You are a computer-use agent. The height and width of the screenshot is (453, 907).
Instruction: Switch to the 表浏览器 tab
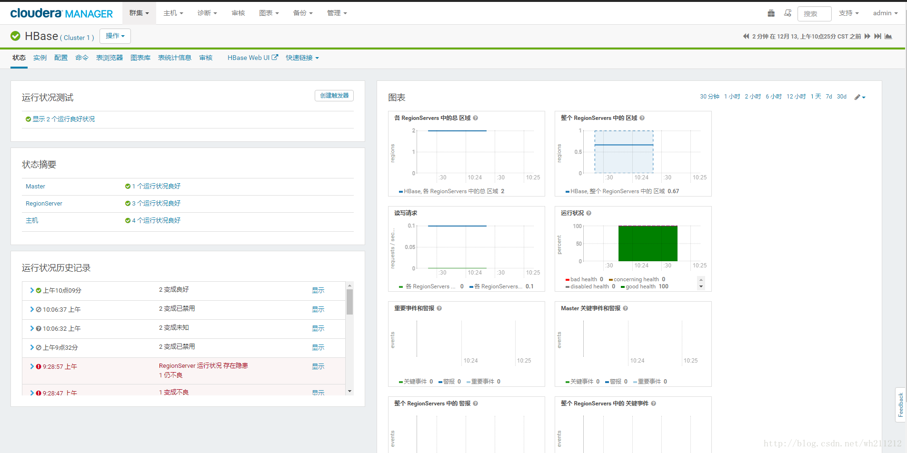point(110,58)
